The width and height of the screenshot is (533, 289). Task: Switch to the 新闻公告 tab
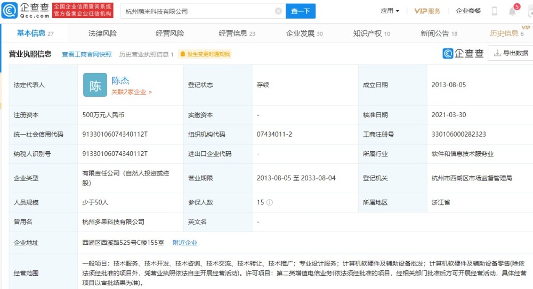439,34
